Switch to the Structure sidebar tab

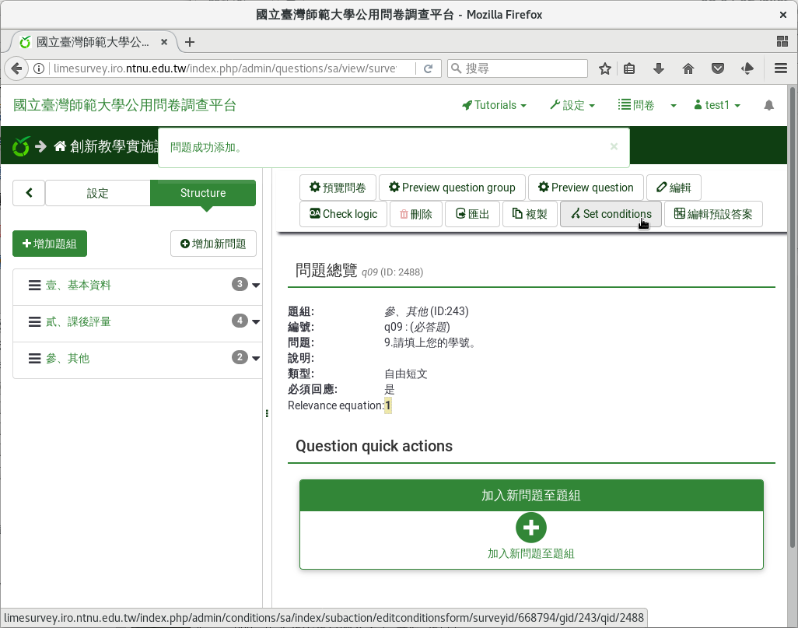(203, 192)
